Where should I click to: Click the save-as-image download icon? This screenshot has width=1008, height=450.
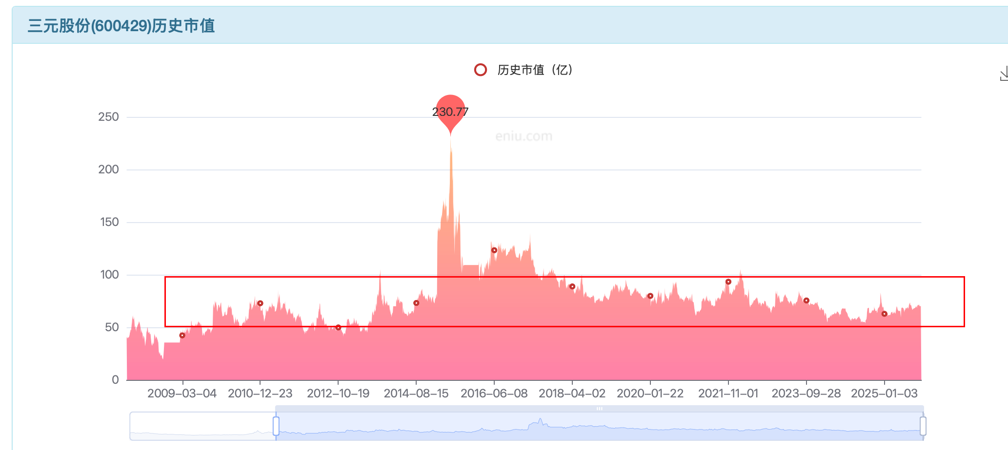tap(1004, 74)
